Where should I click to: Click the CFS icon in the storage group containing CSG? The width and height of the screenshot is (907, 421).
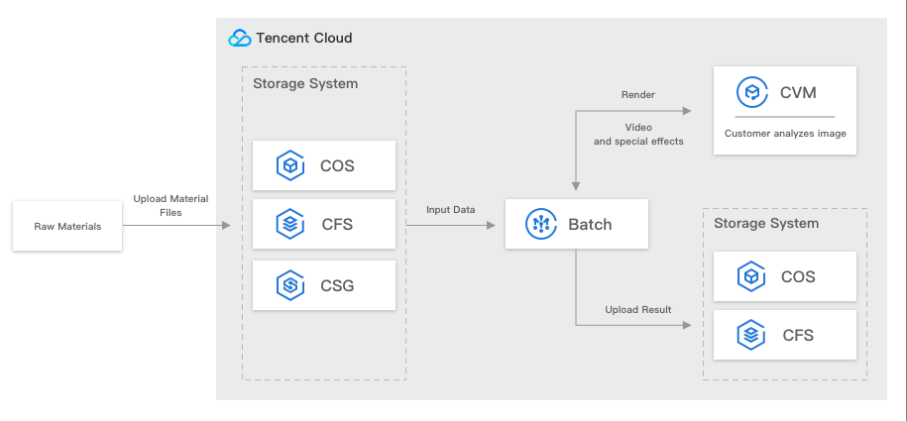290,224
